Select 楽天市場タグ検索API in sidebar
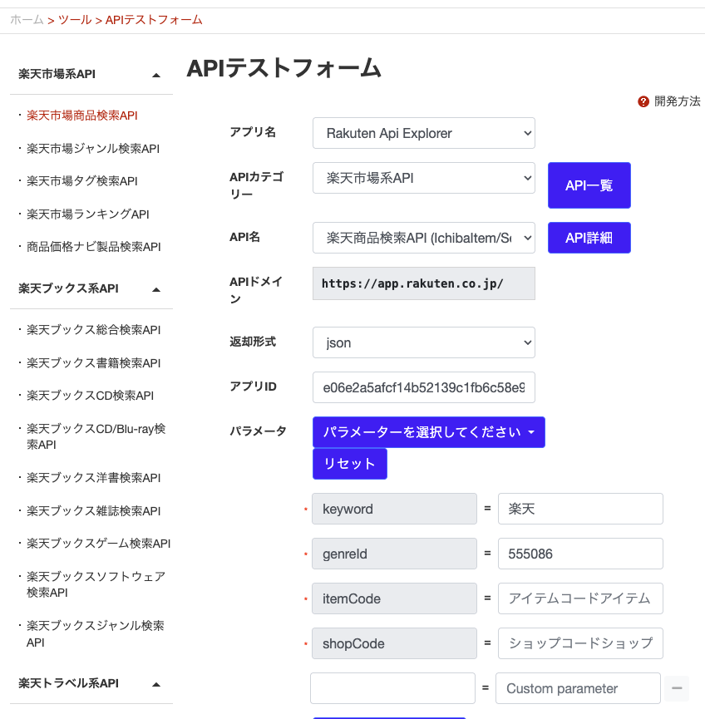The width and height of the screenshot is (705, 719). 82,181
